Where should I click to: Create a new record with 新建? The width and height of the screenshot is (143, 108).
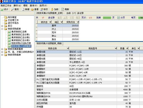click(23, 9)
